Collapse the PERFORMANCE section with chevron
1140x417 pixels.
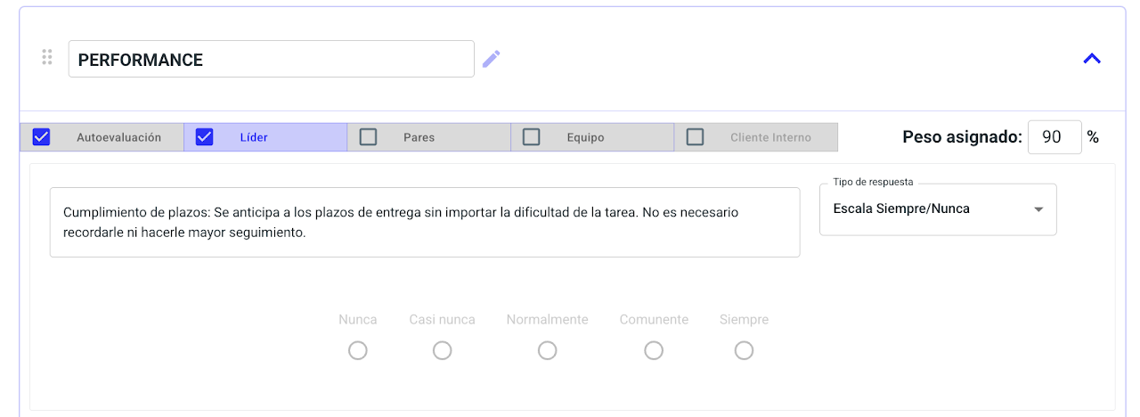tap(1092, 59)
